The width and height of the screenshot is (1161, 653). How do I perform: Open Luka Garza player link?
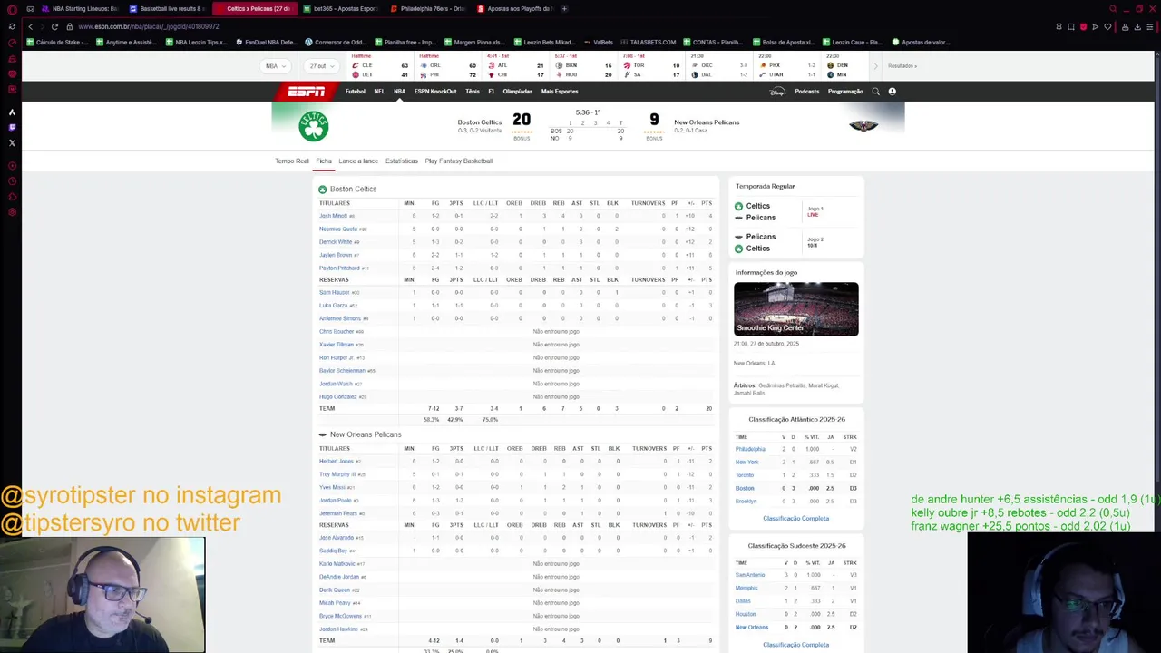333,306
